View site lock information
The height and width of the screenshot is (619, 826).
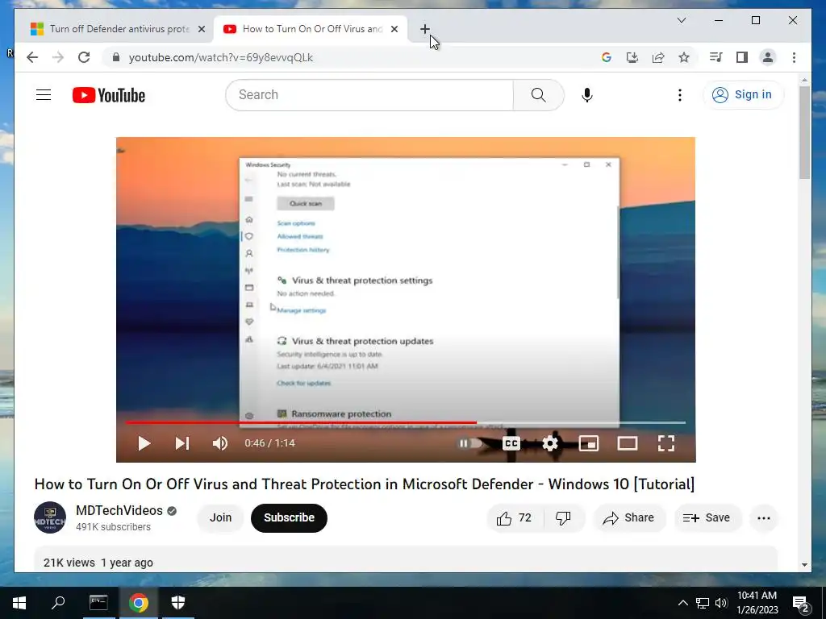[116, 57]
